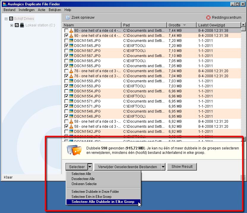The width and height of the screenshot is (247, 213).
Task: Open the Bestand menu
Action: tap(9, 10)
